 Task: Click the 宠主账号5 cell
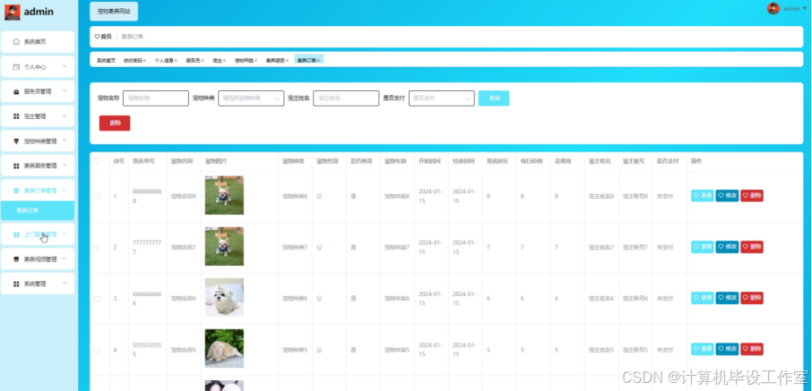[x=635, y=350]
